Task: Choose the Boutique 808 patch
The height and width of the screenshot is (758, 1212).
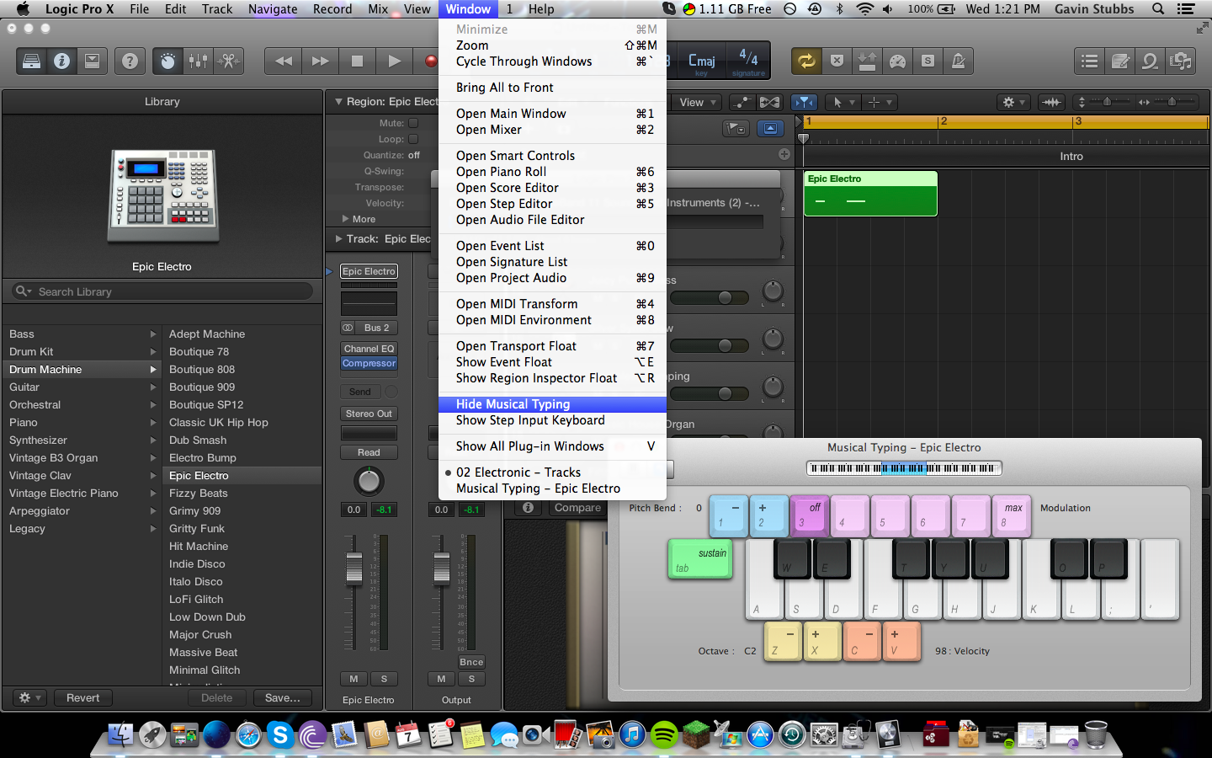Action: tap(202, 370)
